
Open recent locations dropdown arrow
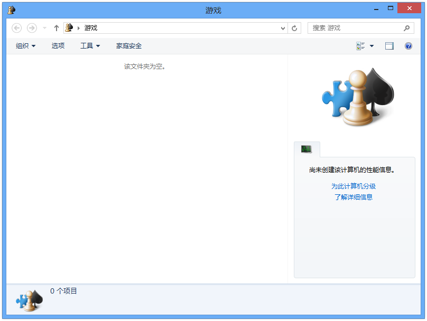pyautogui.click(x=45, y=28)
